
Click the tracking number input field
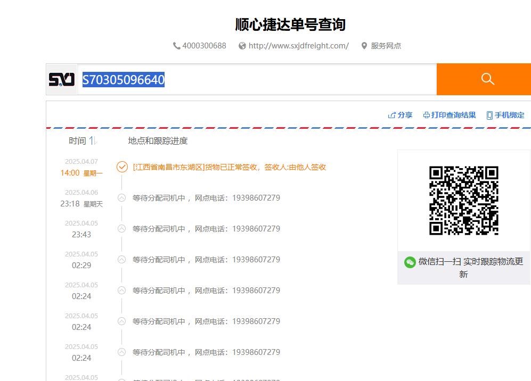pos(257,79)
